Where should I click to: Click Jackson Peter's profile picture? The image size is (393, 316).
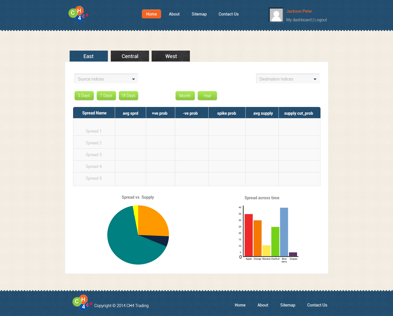click(276, 15)
